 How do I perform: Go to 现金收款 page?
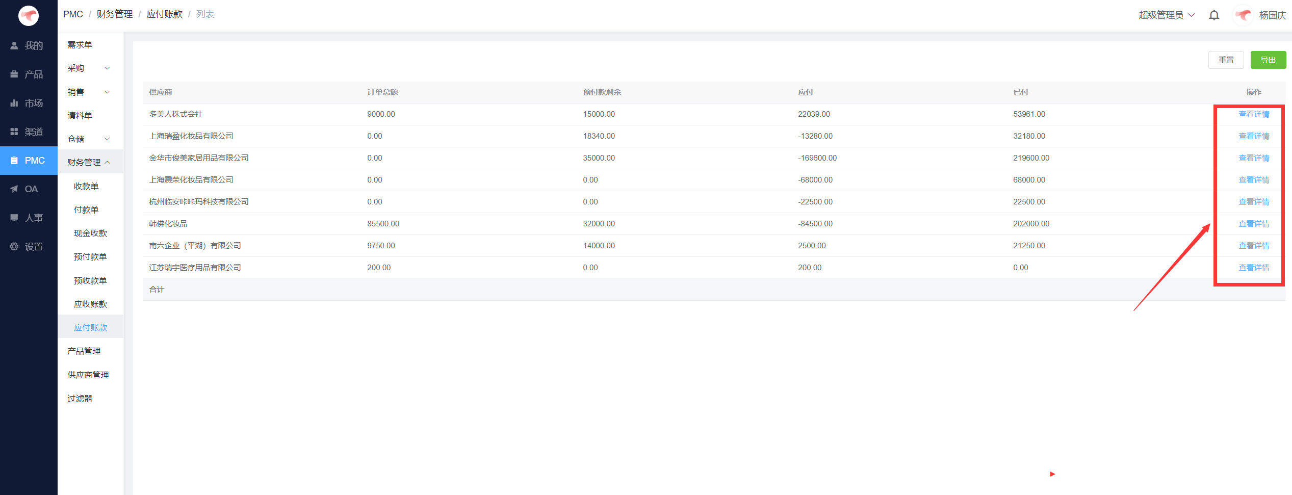90,233
